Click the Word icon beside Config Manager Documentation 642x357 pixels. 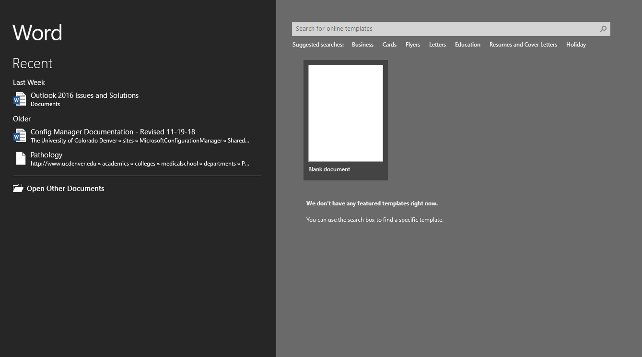[x=20, y=136]
